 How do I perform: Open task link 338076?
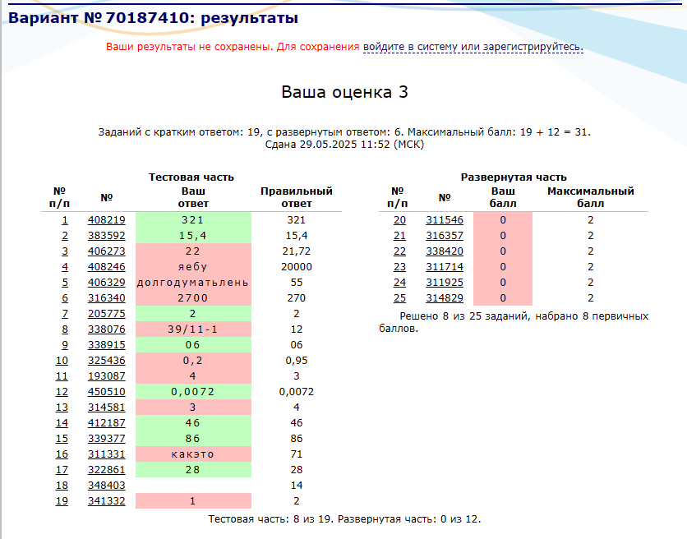click(x=107, y=329)
